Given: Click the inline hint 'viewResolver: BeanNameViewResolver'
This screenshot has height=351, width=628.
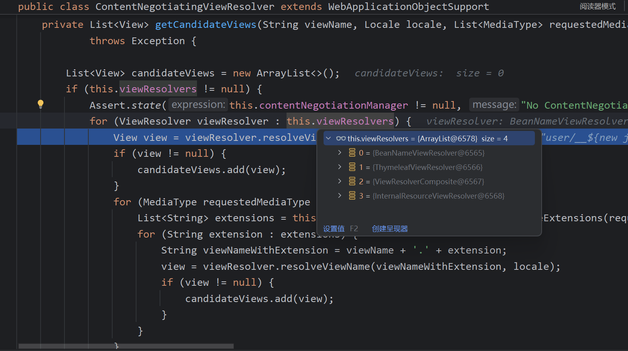Looking at the screenshot, I should pyautogui.click(x=527, y=121).
